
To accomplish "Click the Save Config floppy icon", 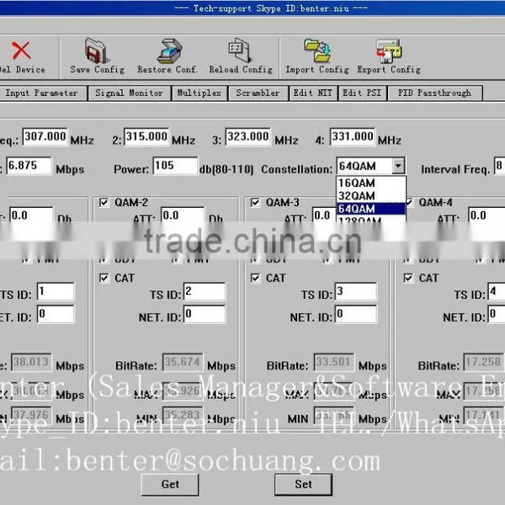I will click(x=96, y=50).
